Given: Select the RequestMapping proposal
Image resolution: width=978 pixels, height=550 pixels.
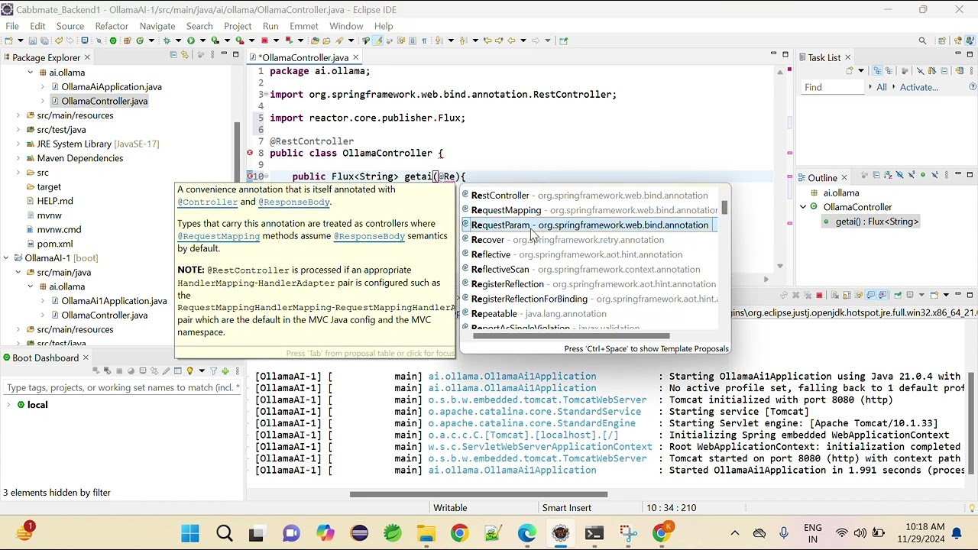Looking at the screenshot, I should [589, 210].
